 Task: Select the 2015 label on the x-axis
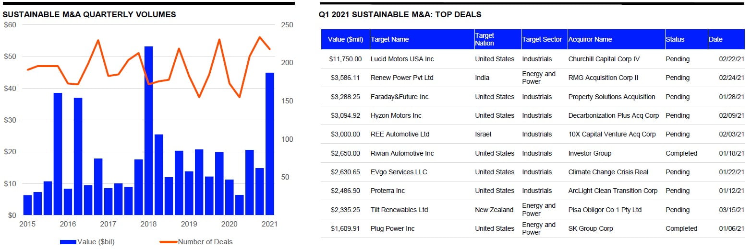click(27, 224)
